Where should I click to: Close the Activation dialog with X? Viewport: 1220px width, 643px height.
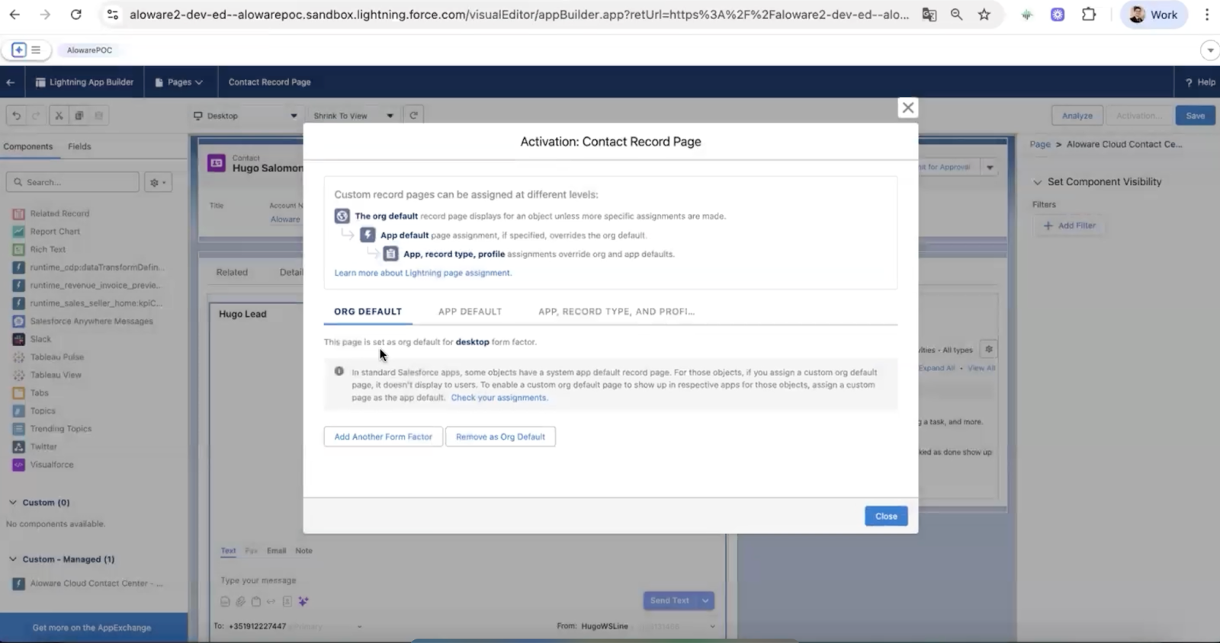pyautogui.click(x=907, y=107)
